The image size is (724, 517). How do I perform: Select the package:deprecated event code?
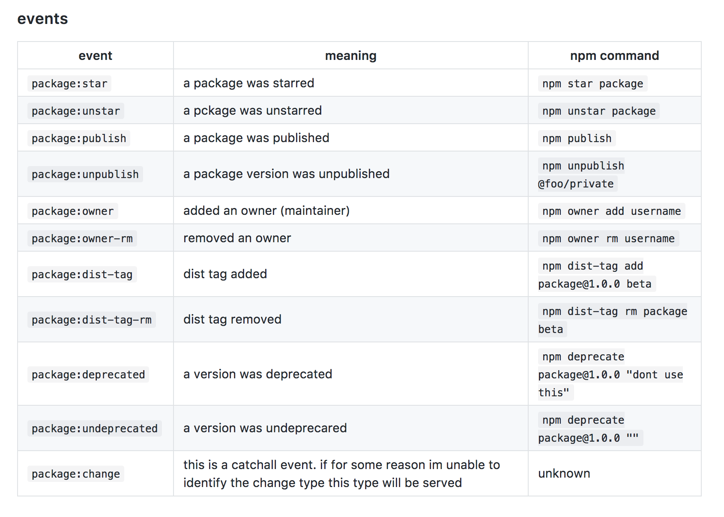click(88, 374)
